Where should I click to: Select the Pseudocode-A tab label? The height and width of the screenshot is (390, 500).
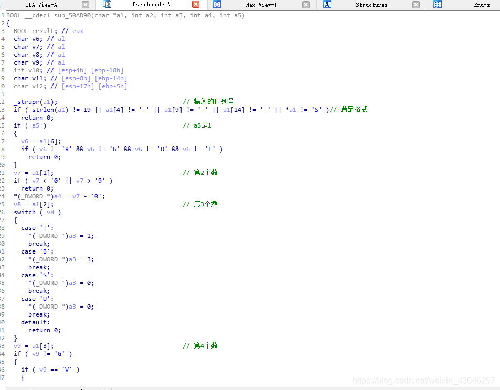(152, 5)
